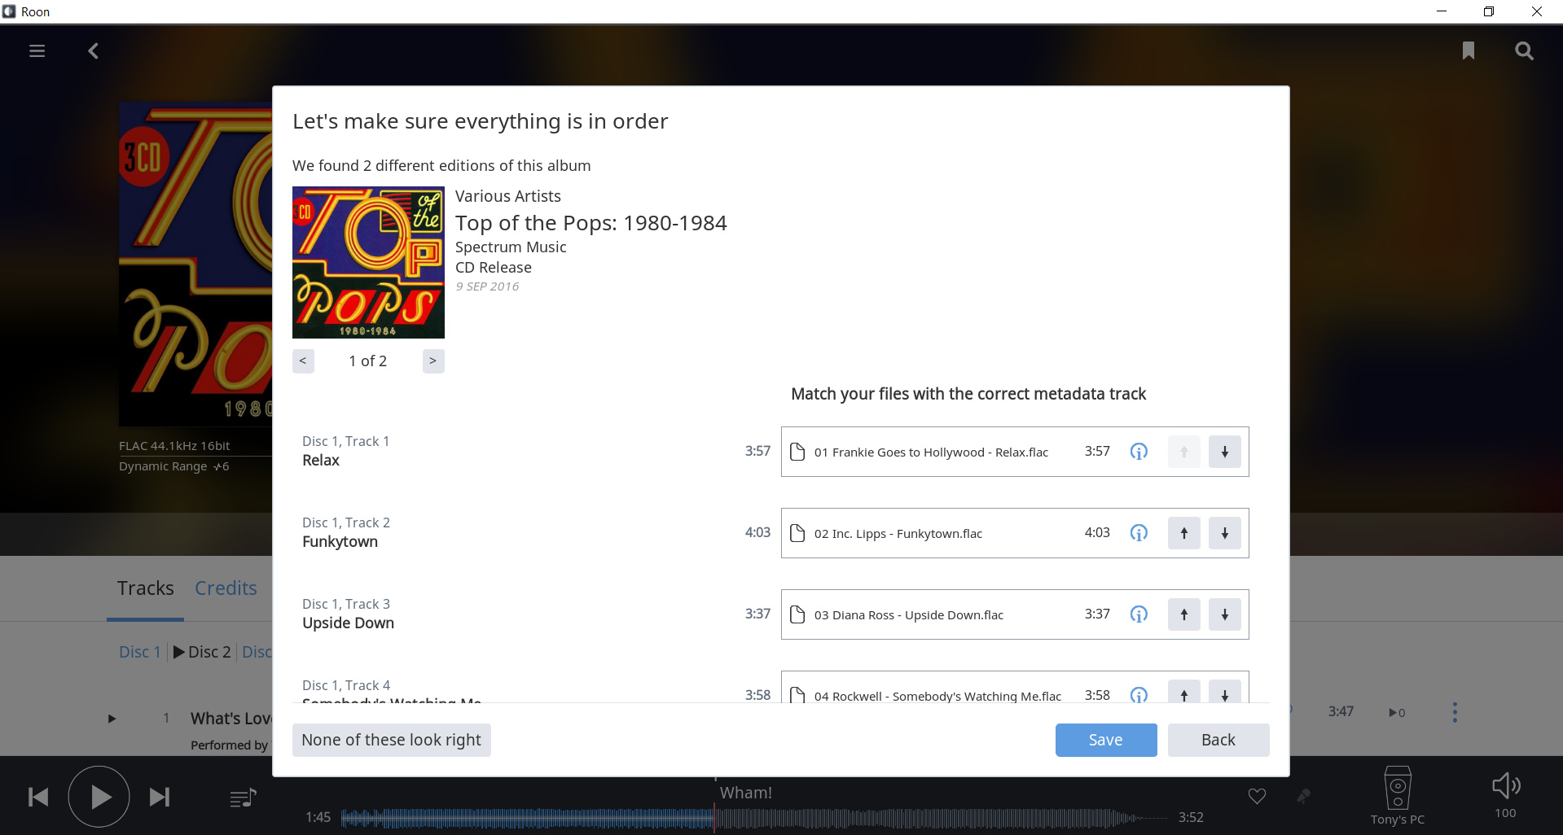Open the bookmarks icon

click(x=1469, y=51)
